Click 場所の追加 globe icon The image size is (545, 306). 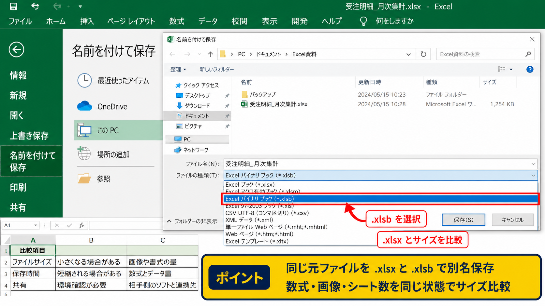pos(84,153)
